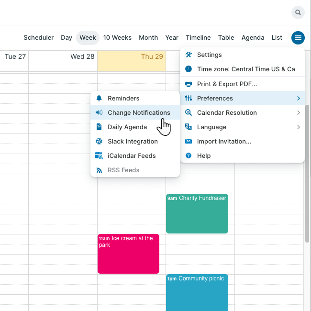Switch to Day view
The image size is (311, 311).
(x=67, y=38)
